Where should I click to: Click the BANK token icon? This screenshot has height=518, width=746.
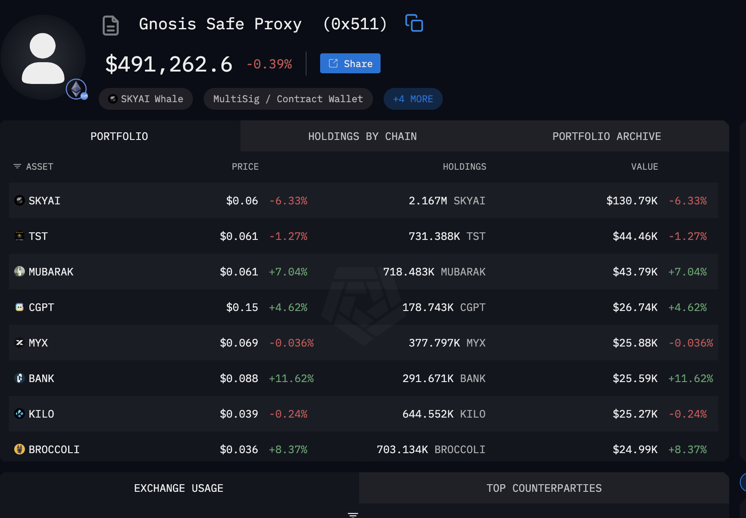click(x=19, y=378)
